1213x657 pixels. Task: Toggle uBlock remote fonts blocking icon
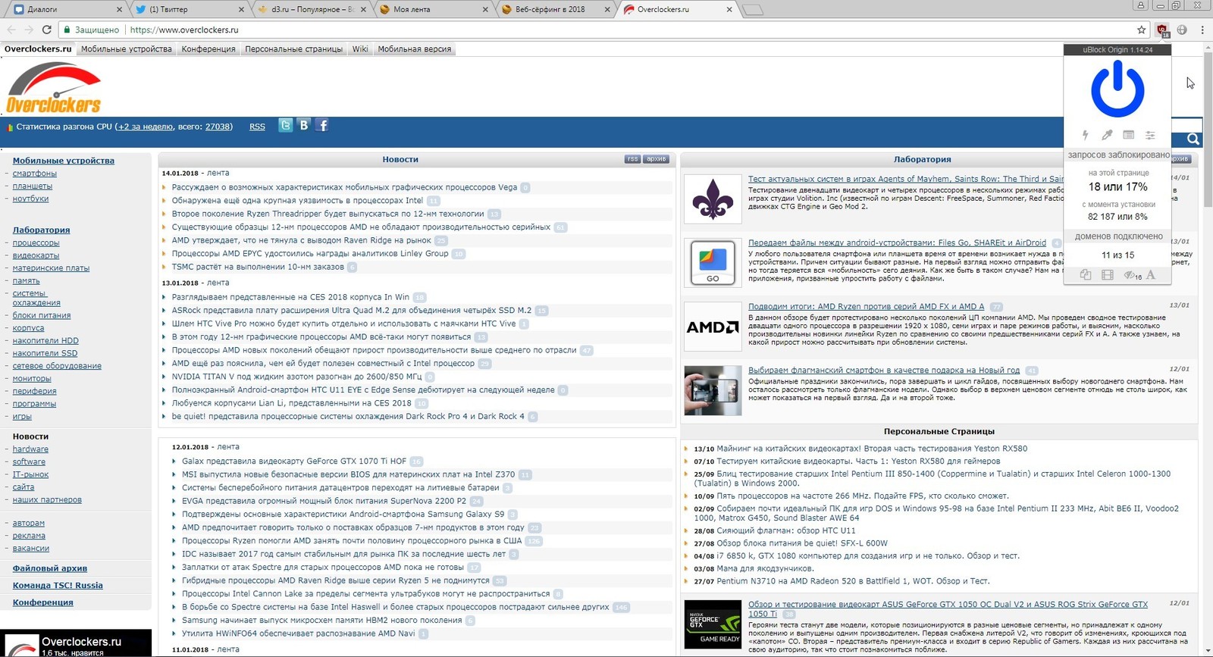[x=1151, y=275]
